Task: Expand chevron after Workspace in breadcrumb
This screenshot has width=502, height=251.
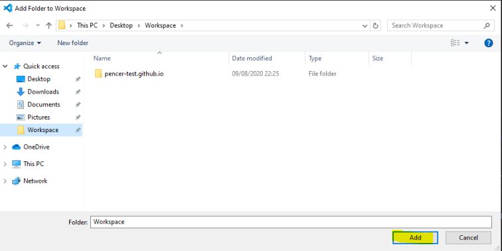Action: click(182, 26)
